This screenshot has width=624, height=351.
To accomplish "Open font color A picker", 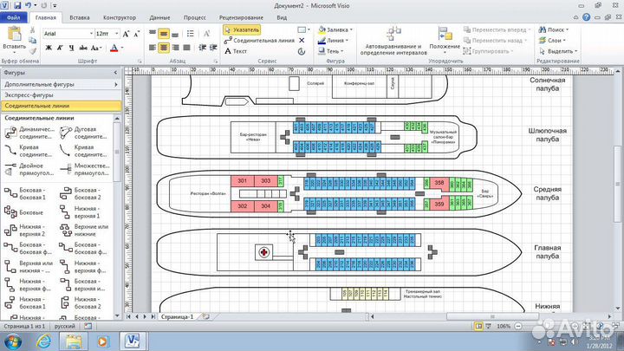I will pyautogui.click(x=116, y=48).
